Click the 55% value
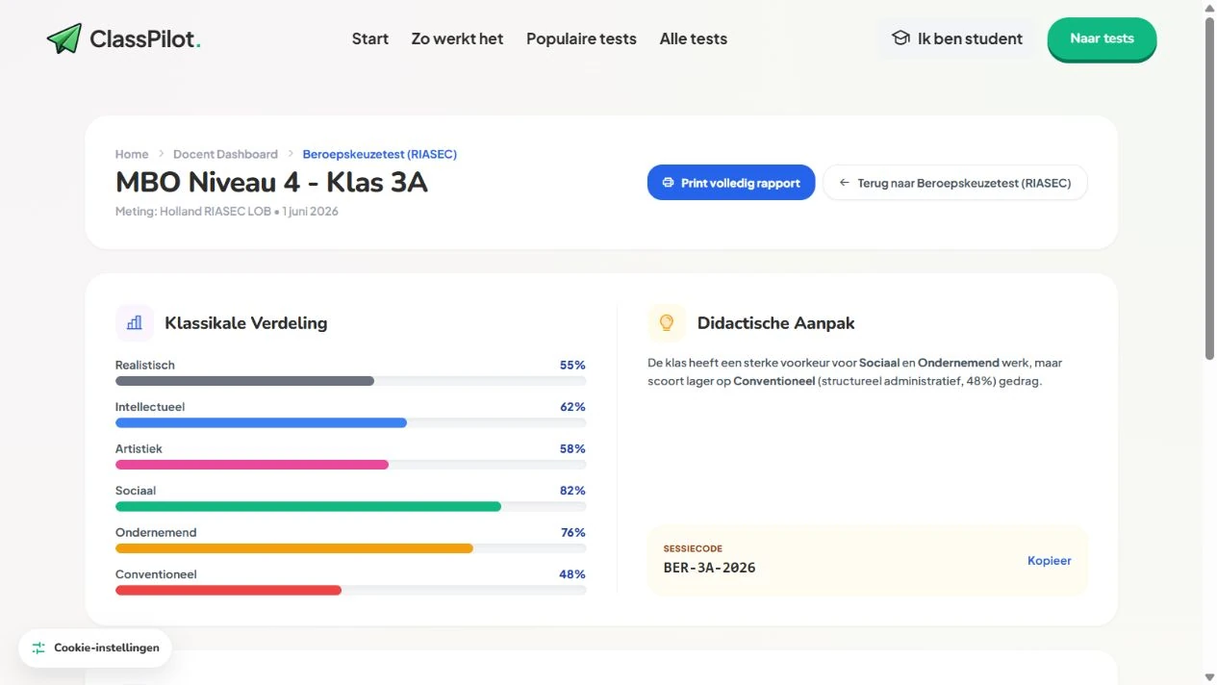The image size is (1217, 685). (572, 365)
